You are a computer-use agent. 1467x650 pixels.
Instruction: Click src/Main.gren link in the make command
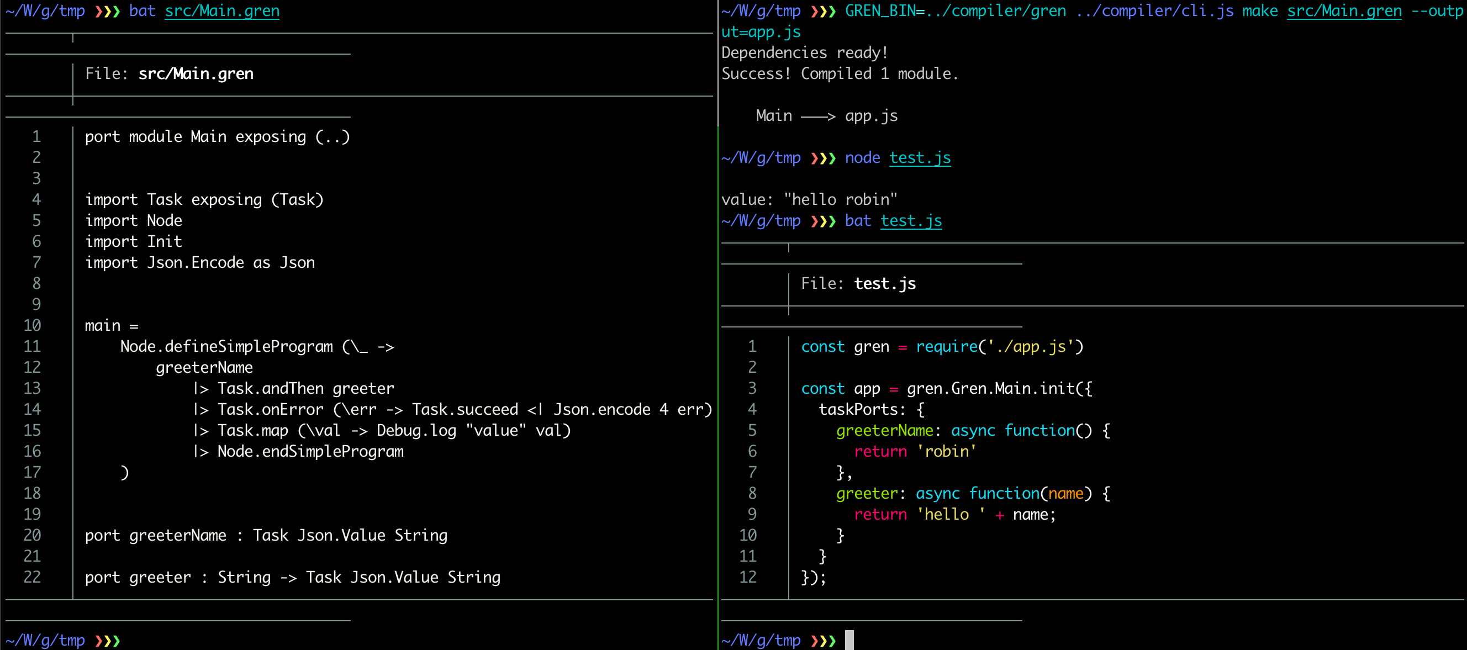click(1343, 11)
